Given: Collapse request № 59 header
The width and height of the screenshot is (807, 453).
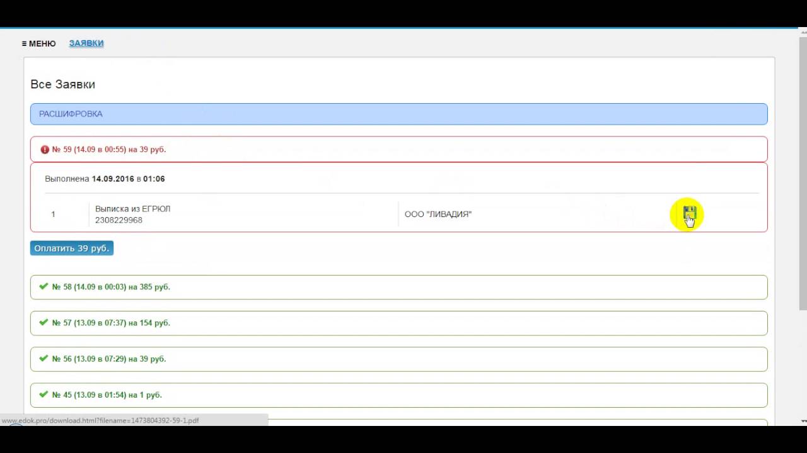Looking at the screenshot, I should point(398,150).
